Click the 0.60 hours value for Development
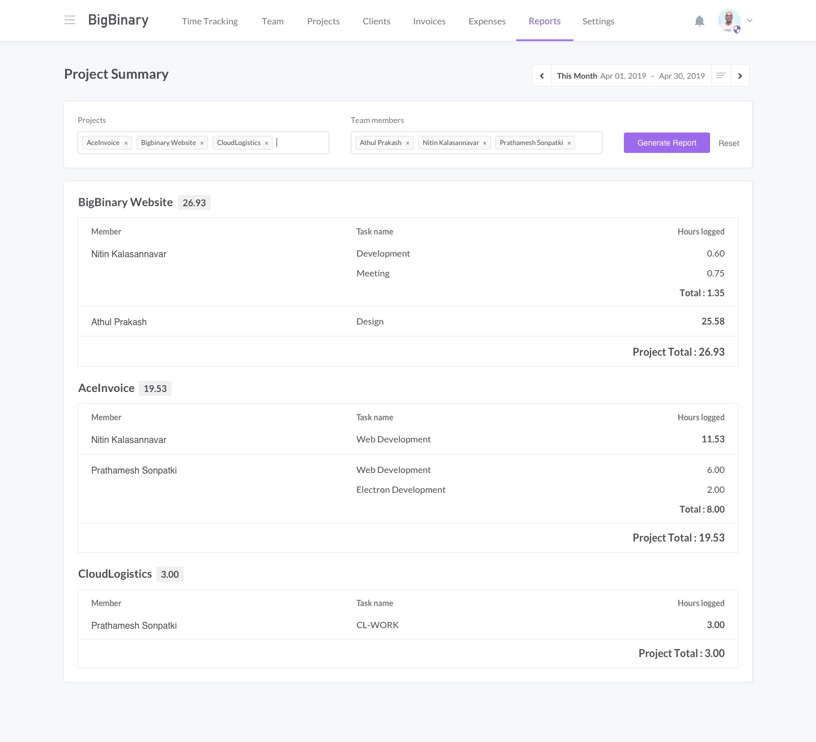The width and height of the screenshot is (816, 742). coord(716,254)
